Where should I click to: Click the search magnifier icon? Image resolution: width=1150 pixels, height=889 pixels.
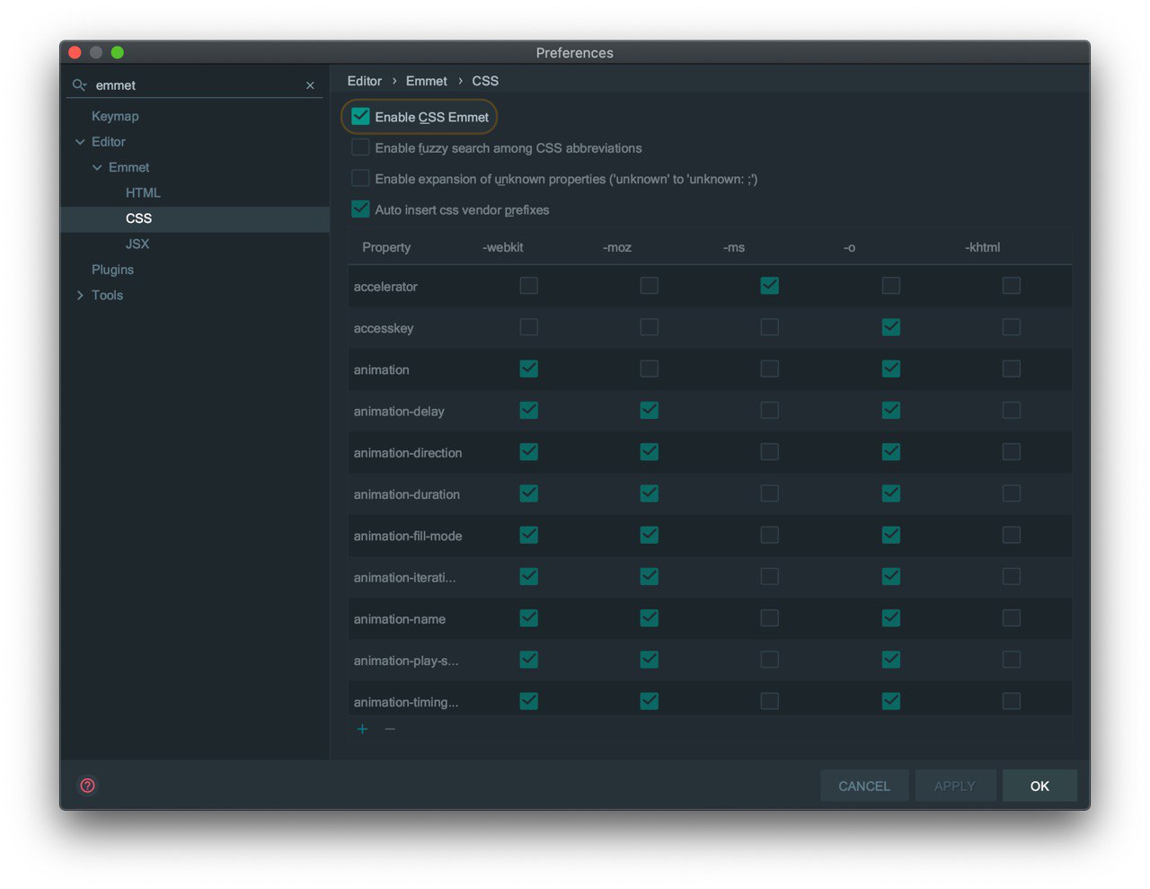(79, 84)
